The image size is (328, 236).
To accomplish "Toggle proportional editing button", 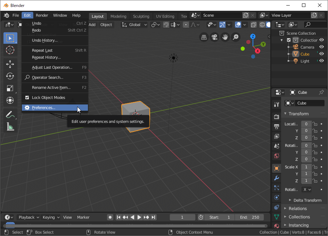I will pos(186,25).
